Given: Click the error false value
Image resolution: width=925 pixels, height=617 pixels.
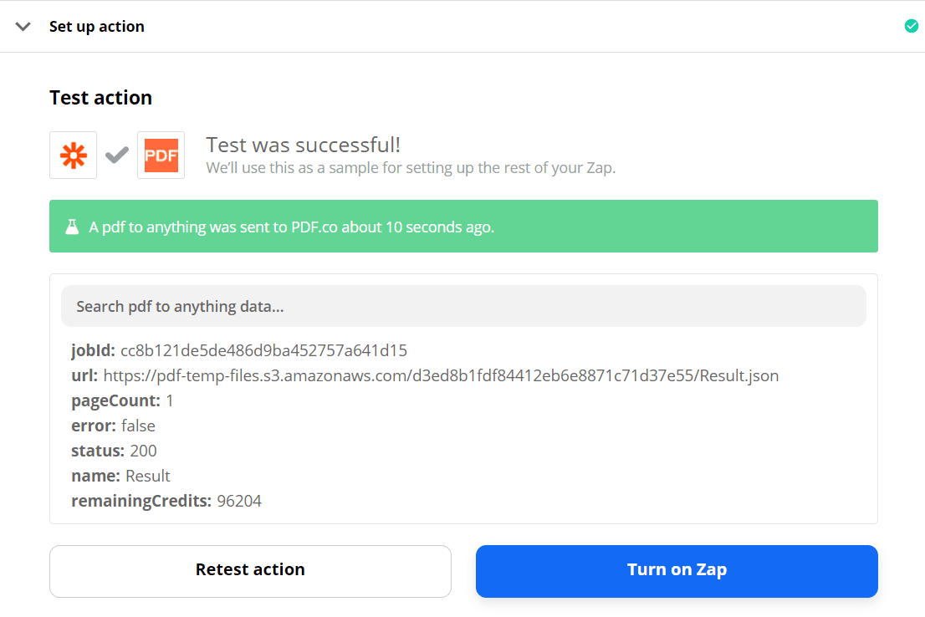Looking at the screenshot, I should point(138,426).
